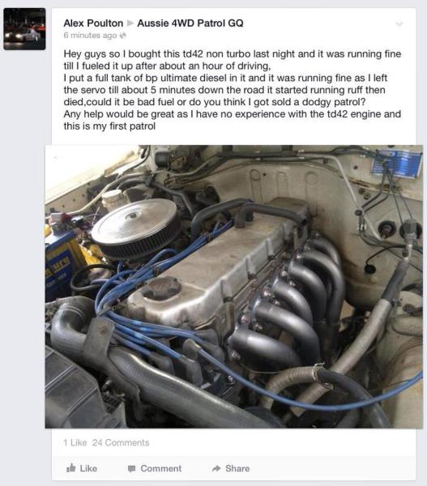Open the Aussie 4WD Patrol GQ group
Image resolution: width=427 pixels, height=486 pixels.
(x=190, y=23)
